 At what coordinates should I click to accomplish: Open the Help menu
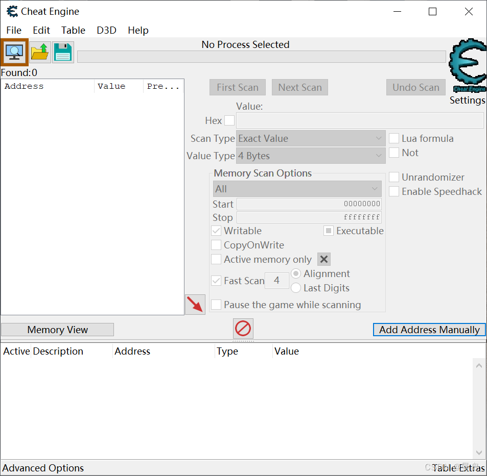click(x=138, y=30)
